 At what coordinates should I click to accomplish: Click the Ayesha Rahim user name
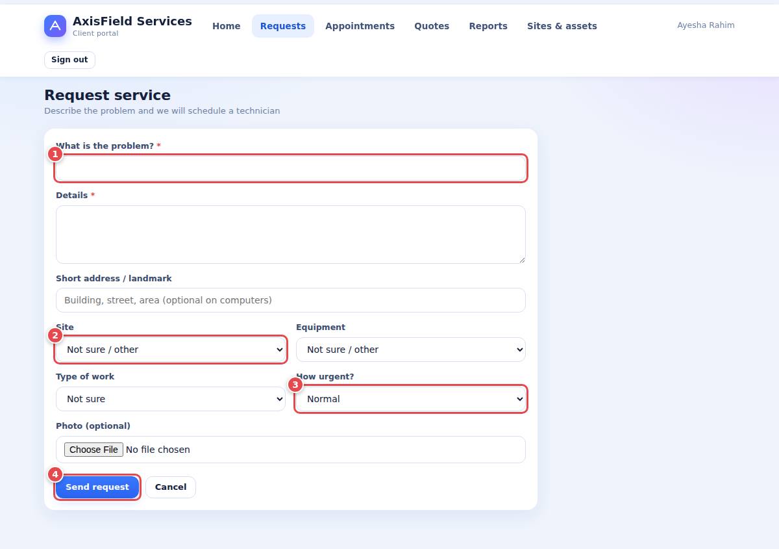pos(706,25)
